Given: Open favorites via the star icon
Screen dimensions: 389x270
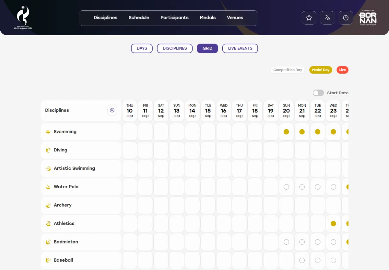Looking at the screenshot, I should pyautogui.click(x=309, y=18).
